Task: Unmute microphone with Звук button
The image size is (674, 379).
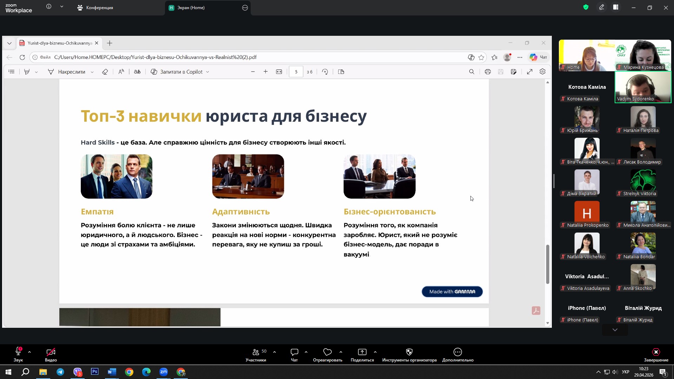Action: (x=18, y=354)
